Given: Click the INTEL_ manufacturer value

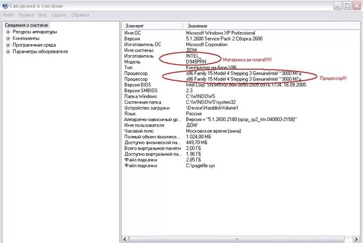Looking at the screenshot, I should pos(194,56).
